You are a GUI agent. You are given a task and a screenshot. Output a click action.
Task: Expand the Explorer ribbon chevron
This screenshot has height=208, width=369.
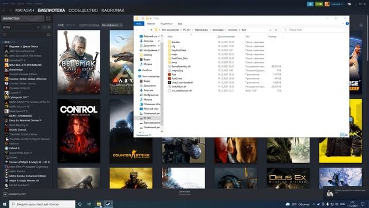343,24
